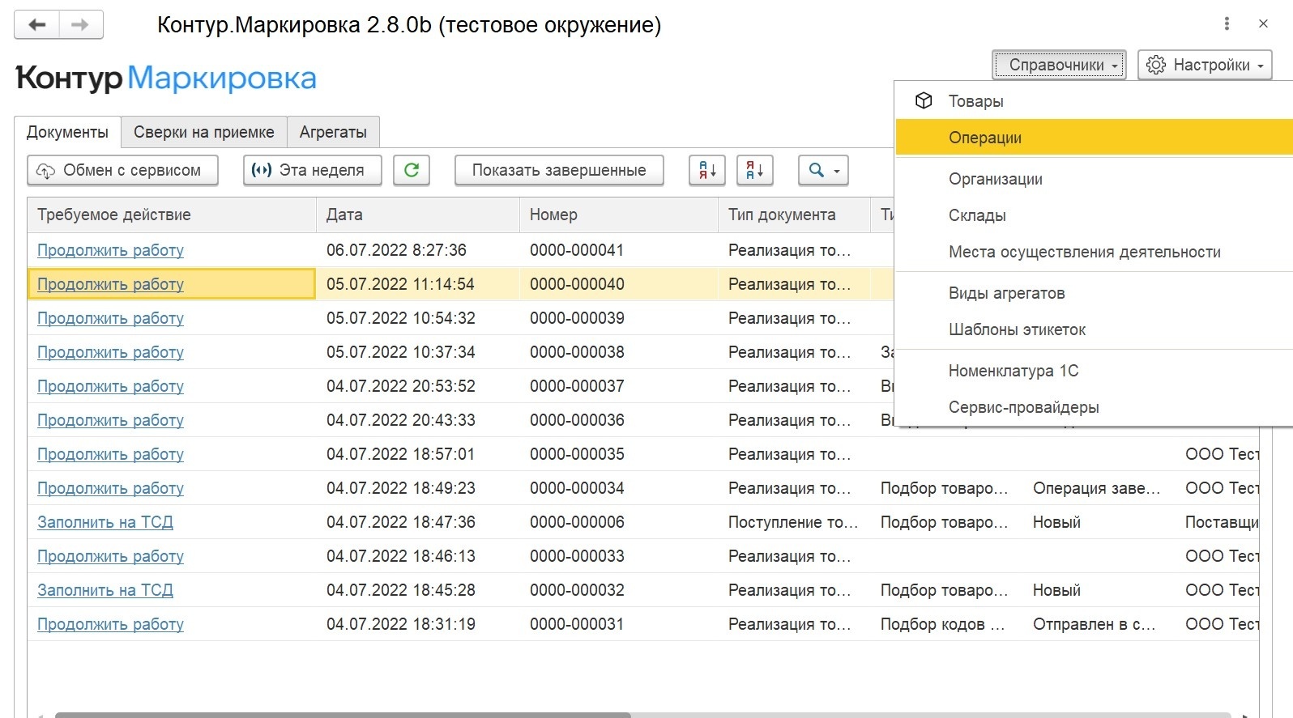This screenshot has height=718, width=1293.
Task: Click Продолжить работу link for document 0000-000041
Action: (110, 250)
